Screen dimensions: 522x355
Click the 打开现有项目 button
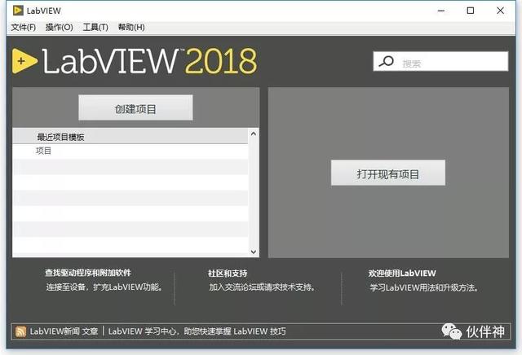[x=388, y=173]
